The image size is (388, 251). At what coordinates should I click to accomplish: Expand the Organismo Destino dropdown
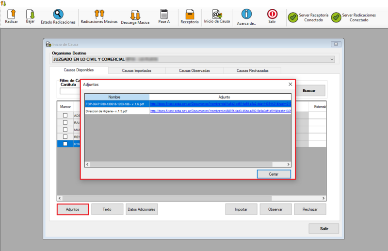(332, 59)
